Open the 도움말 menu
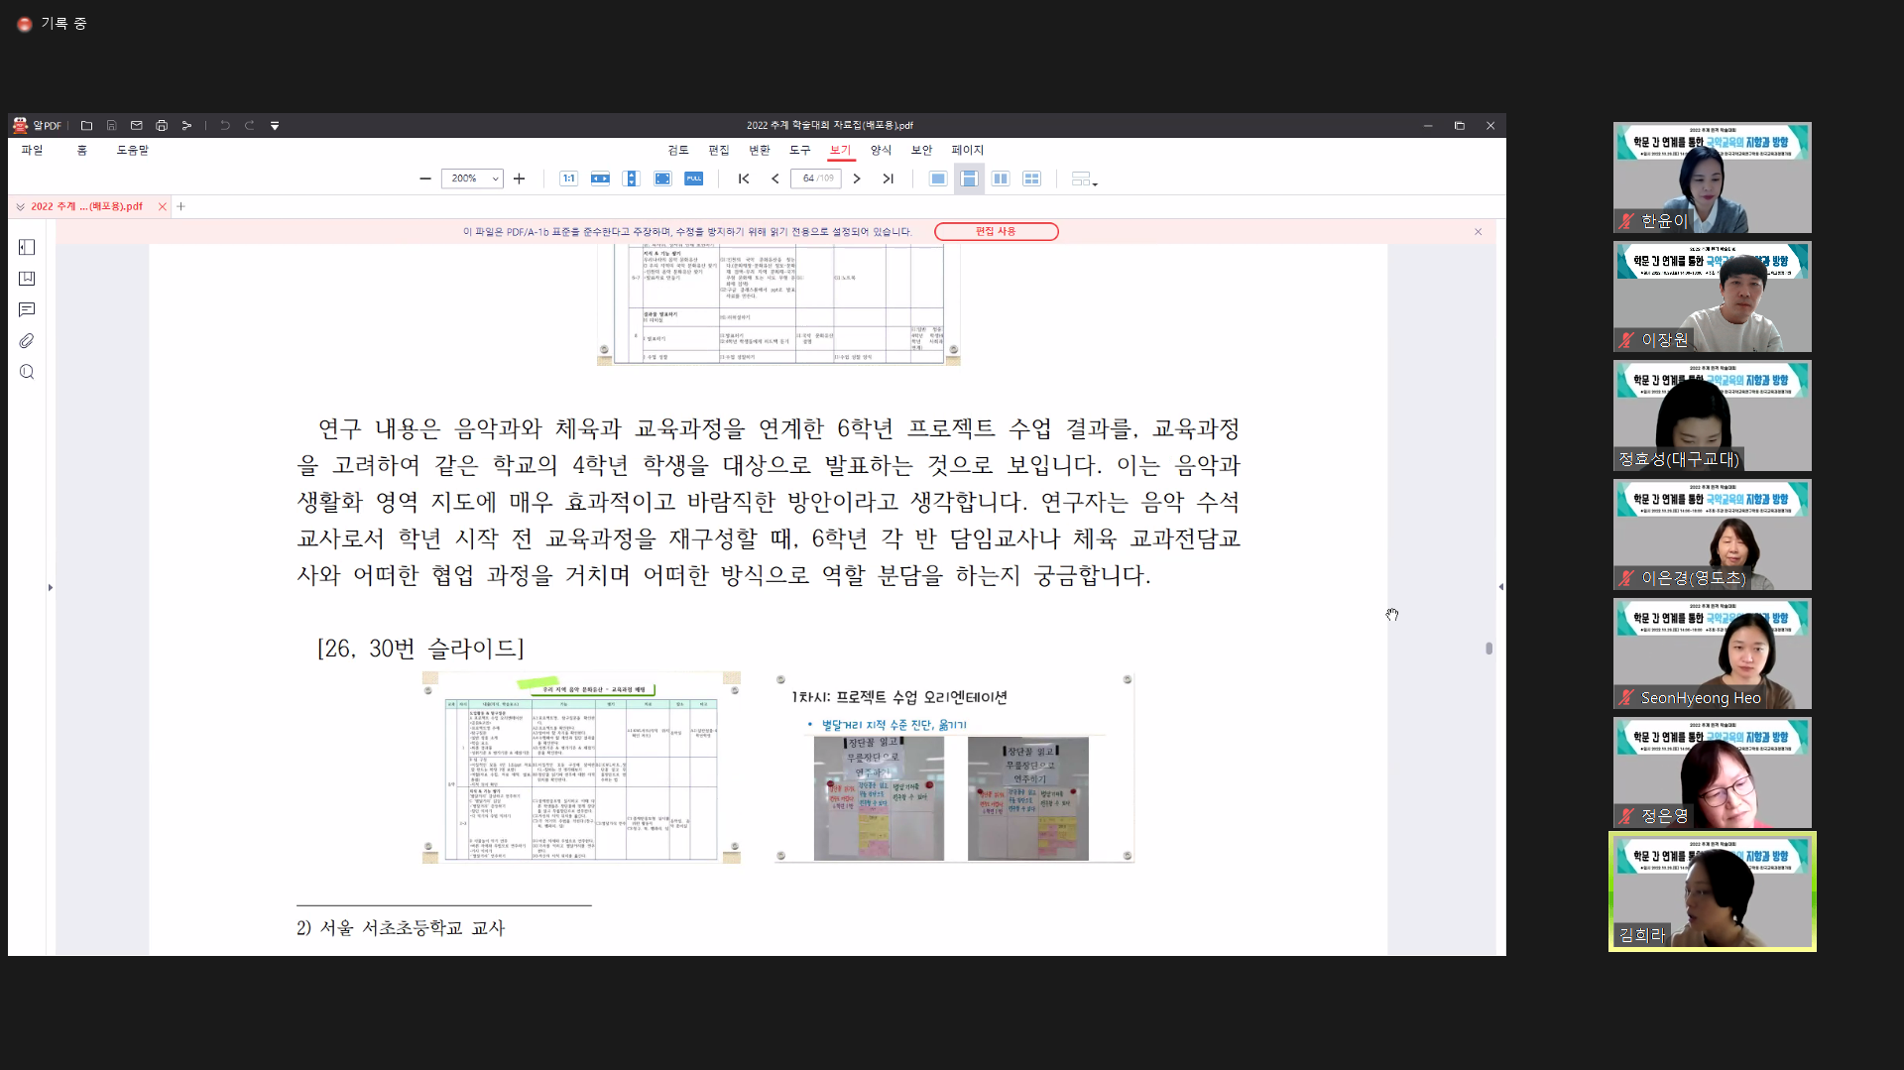This screenshot has height=1070, width=1904. 133,151
